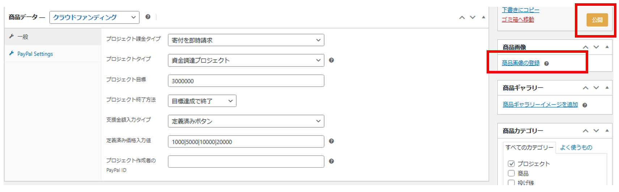Open the プロジェクト終了方法 dropdown
The height and width of the screenshot is (192, 619).
tap(202, 101)
